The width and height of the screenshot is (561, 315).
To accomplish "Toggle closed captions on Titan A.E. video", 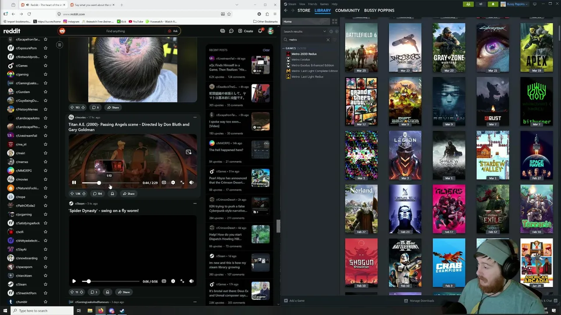I will 164,182.
